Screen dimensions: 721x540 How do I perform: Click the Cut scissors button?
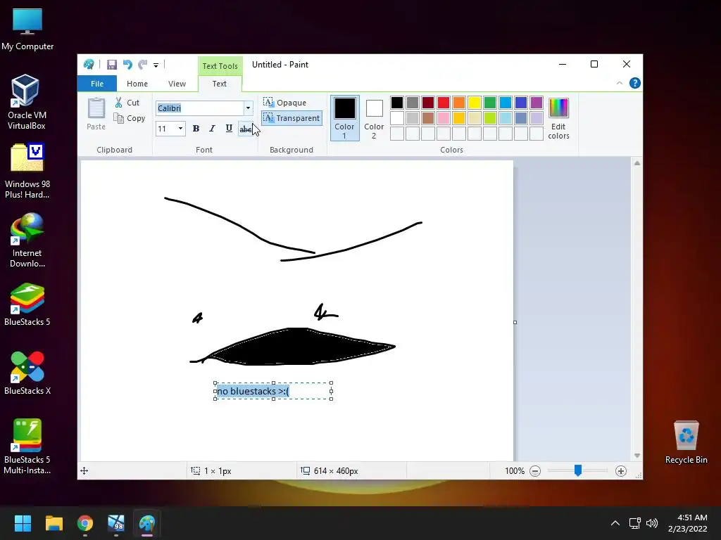[x=127, y=103]
